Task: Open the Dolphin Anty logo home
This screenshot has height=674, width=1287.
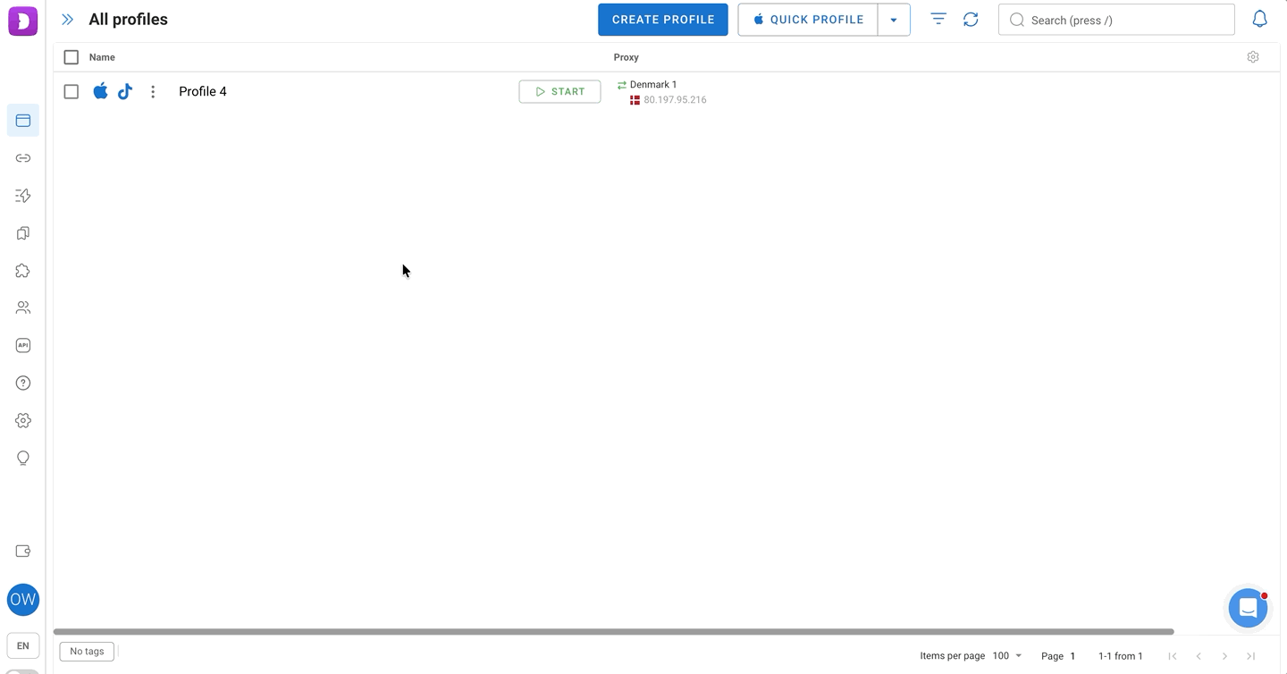Action: (22, 21)
